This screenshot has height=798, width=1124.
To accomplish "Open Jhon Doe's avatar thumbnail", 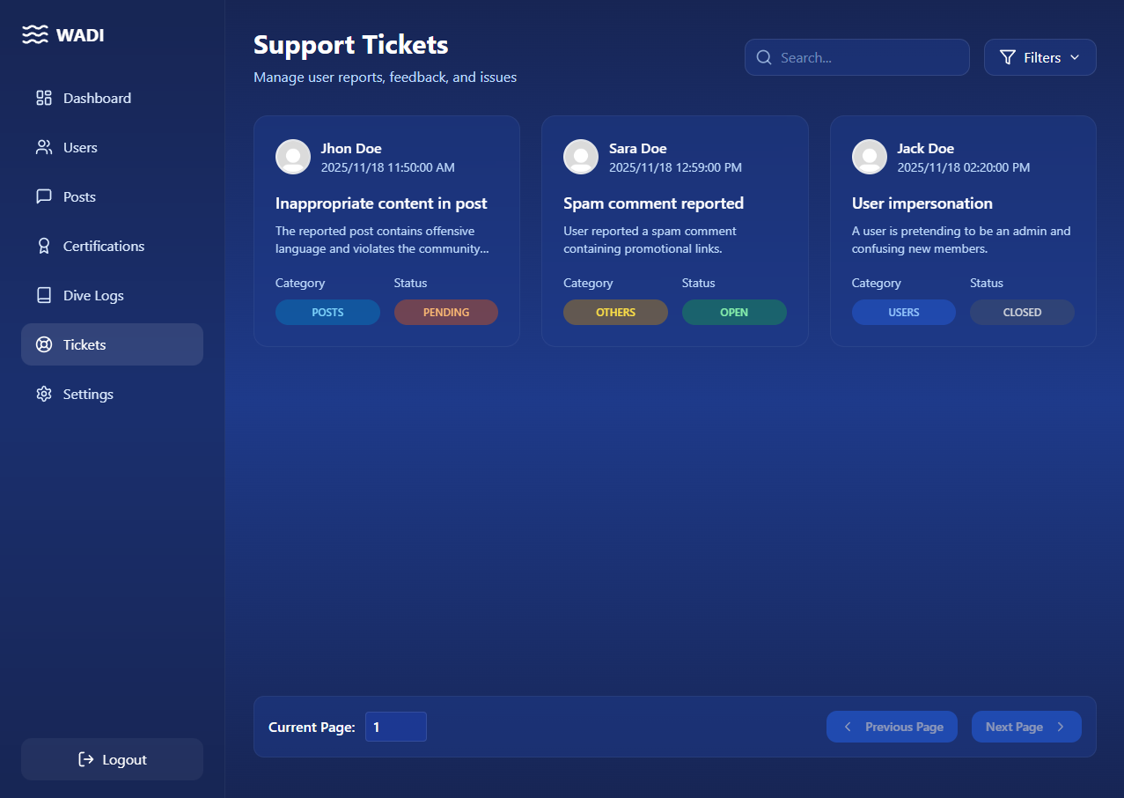I will click(293, 157).
